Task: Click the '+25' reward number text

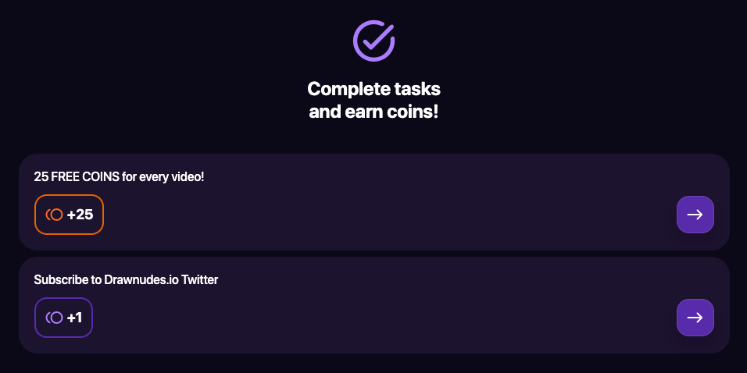Action: point(80,215)
